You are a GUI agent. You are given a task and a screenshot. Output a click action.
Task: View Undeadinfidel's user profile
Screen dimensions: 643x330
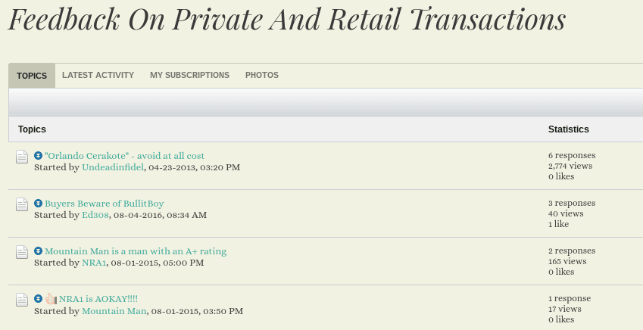113,167
